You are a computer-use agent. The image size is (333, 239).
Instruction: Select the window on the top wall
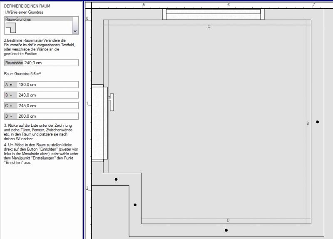tap(213, 13)
